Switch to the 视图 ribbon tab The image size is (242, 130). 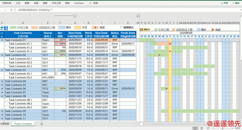point(45,3)
